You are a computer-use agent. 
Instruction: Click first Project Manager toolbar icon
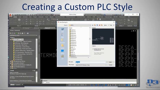click(10, 33)
